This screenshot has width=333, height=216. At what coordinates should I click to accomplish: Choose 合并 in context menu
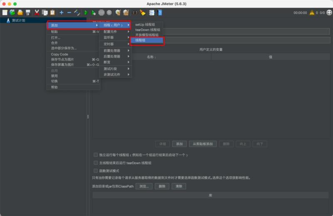73,43
